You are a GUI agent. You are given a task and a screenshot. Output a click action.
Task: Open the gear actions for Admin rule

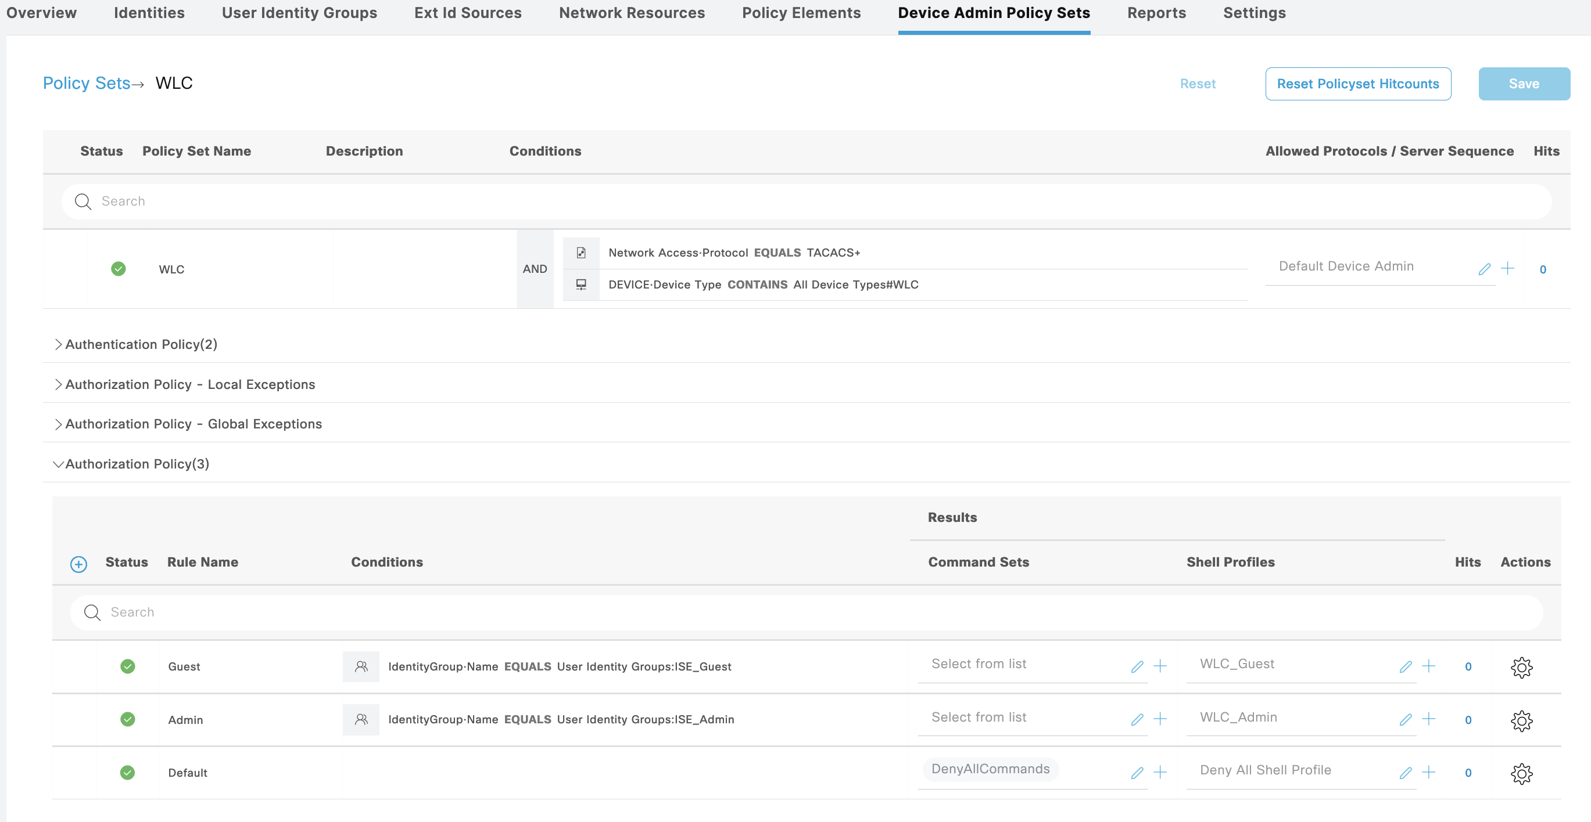tap(1521, 720)
